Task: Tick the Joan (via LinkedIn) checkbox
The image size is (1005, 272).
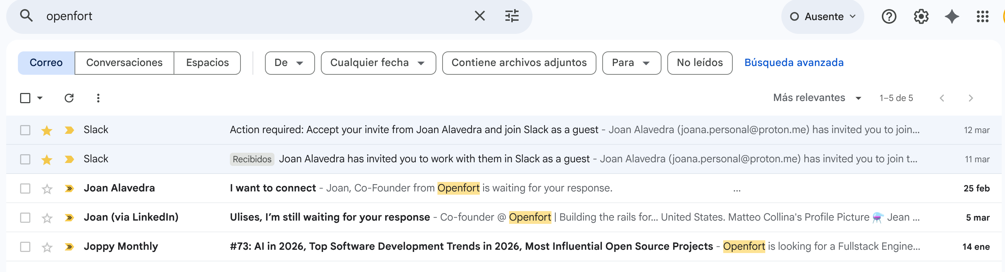Action: coord(25,218)
